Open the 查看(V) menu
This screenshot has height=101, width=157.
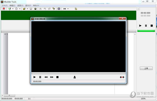pos(20,5)
